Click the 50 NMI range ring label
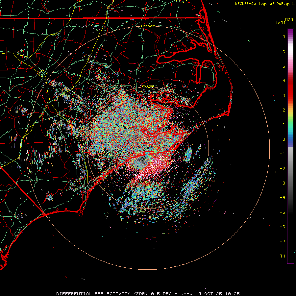 click(148, 87)
